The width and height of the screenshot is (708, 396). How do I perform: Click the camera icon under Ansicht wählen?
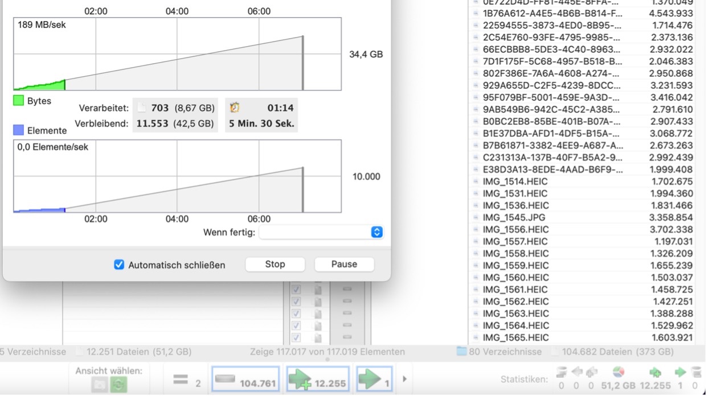tap(100, 385)
